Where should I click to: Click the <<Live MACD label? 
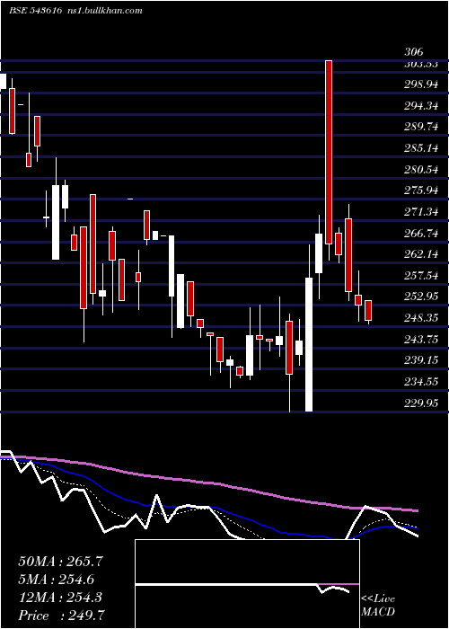pos(378,606)
